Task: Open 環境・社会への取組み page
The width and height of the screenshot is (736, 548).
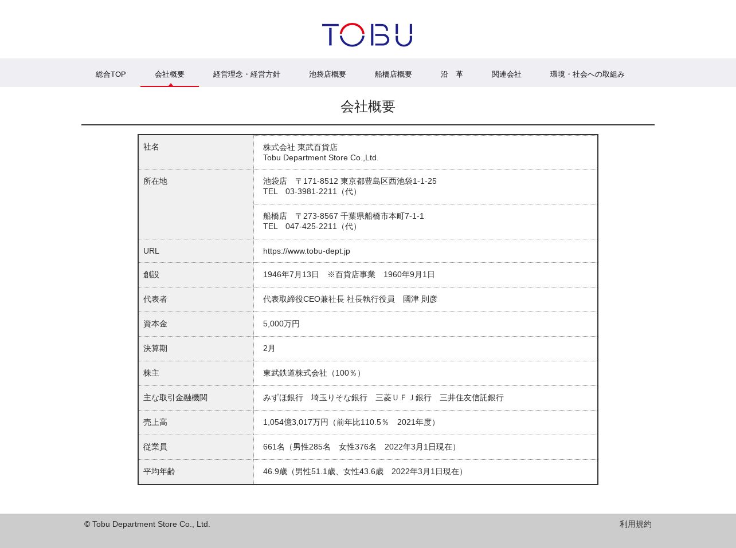Action: (x=588, y=74)
